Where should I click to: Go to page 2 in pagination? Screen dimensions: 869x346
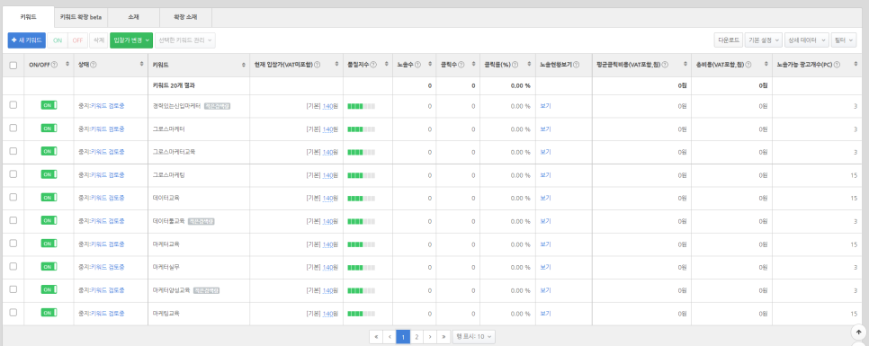click(417, 337)
